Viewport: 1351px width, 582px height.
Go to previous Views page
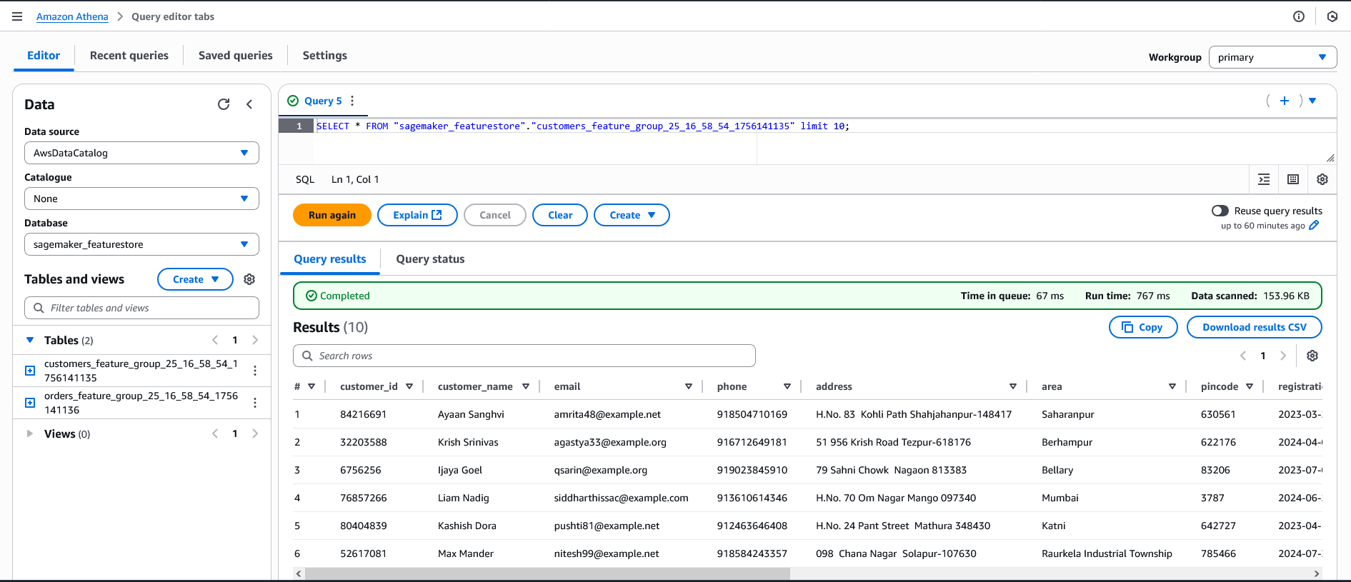pyautogui.click(x=215, y=433)
